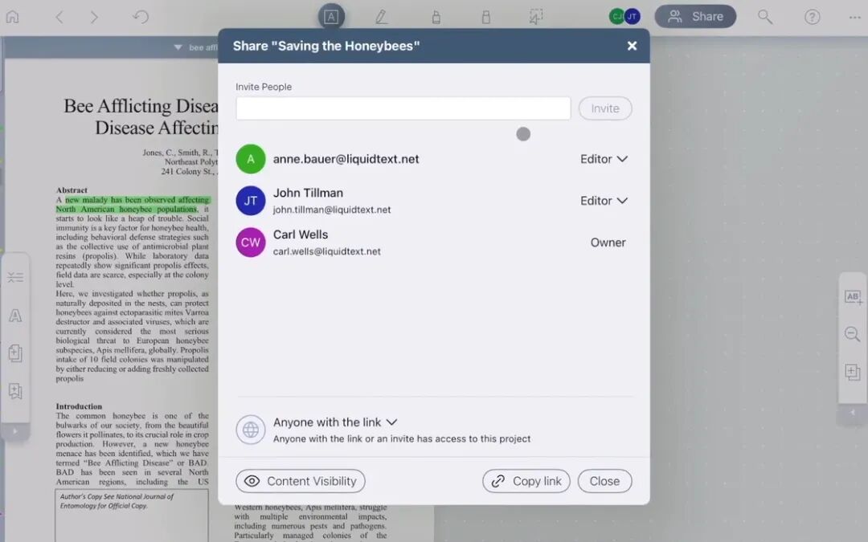Open Content Visibility settings
Screen dimensions: 868x542
click(301, 481)
